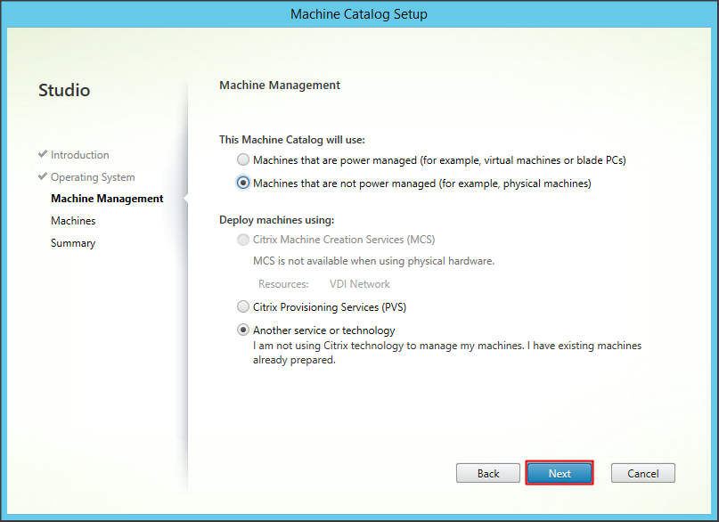
Task: Click the Machine Management page heading
Action: pyautogui.click(x=280, y=86)
